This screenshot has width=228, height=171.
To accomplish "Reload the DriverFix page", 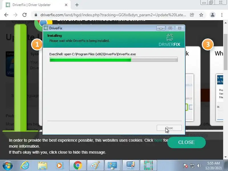I will (25, 15).
